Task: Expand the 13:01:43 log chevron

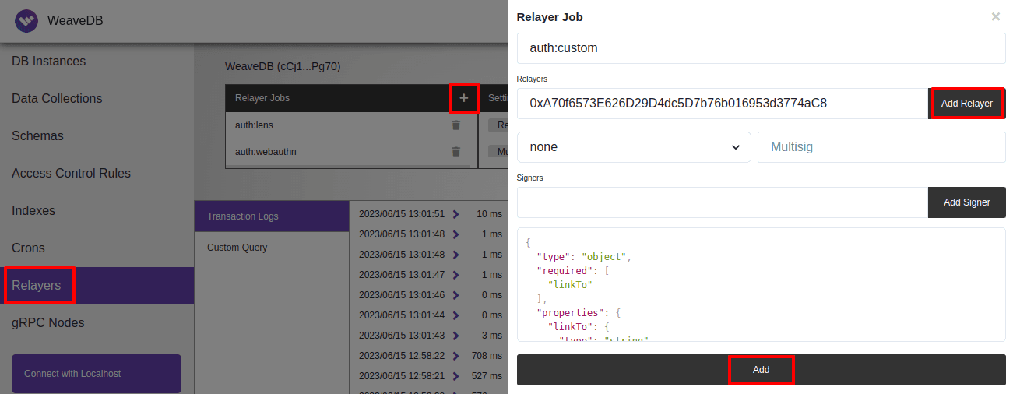Action: 455,336
